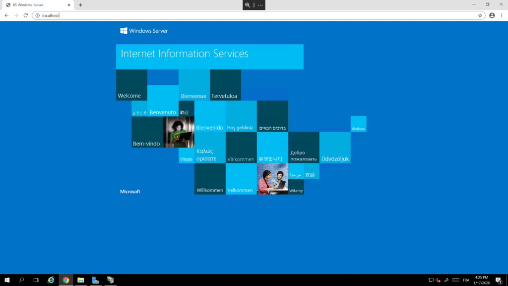Click the Bienvenue tile

coord(194,85)
